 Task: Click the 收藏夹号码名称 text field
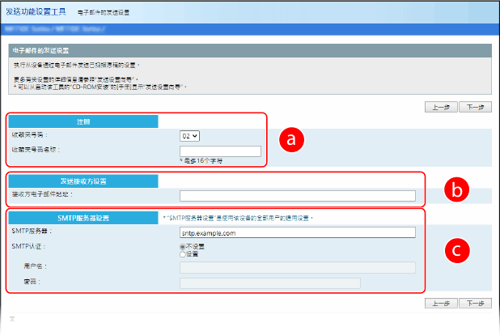click(x=220, y=151)
